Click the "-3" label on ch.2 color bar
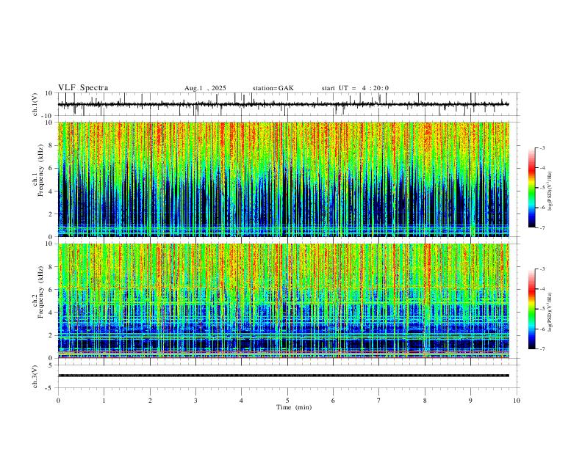The width and height of the screenshot is (582, 449). point(542,269)
